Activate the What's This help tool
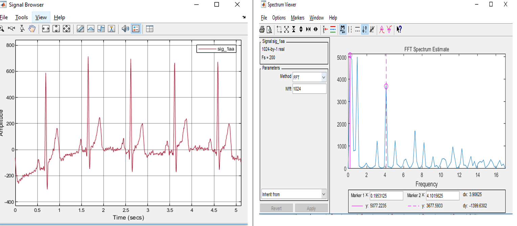The height and width of the screenshot is (226, 517). pyautogui.click(x=399, y=29)
